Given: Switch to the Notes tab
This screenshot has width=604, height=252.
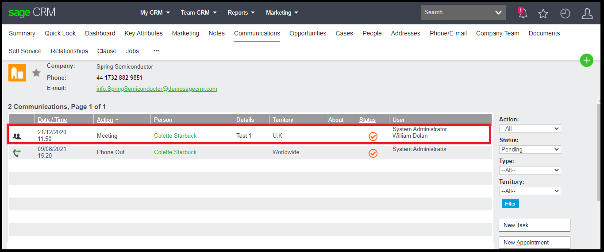Looking at the screenshot, I should pos(216,33).
